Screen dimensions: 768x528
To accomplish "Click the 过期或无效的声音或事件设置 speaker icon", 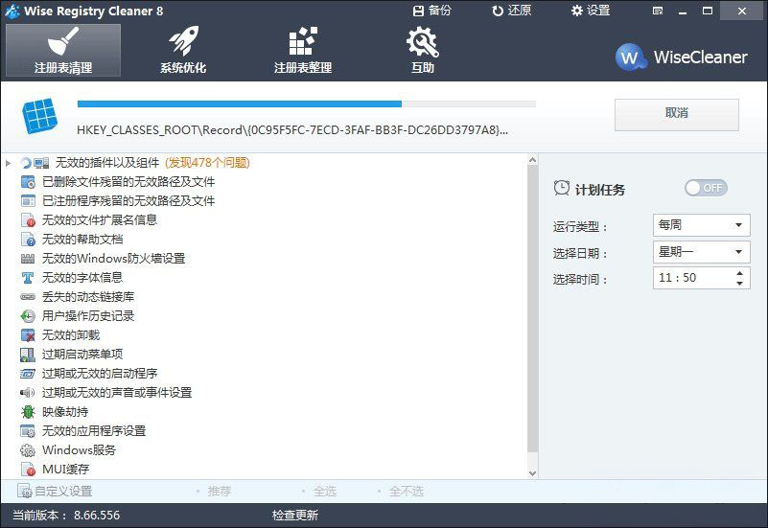I will (x=28, y=393).
